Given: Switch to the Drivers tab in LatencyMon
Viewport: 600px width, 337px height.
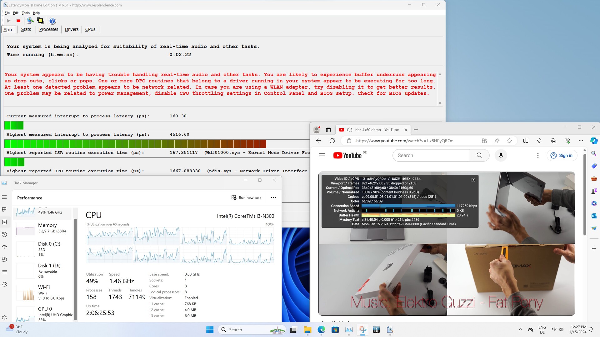Looking at the screenshot, I should pyautogui.click(x=72, y=29).
